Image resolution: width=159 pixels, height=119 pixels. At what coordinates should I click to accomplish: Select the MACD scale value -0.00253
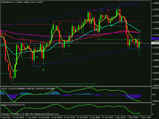point(155,101)
